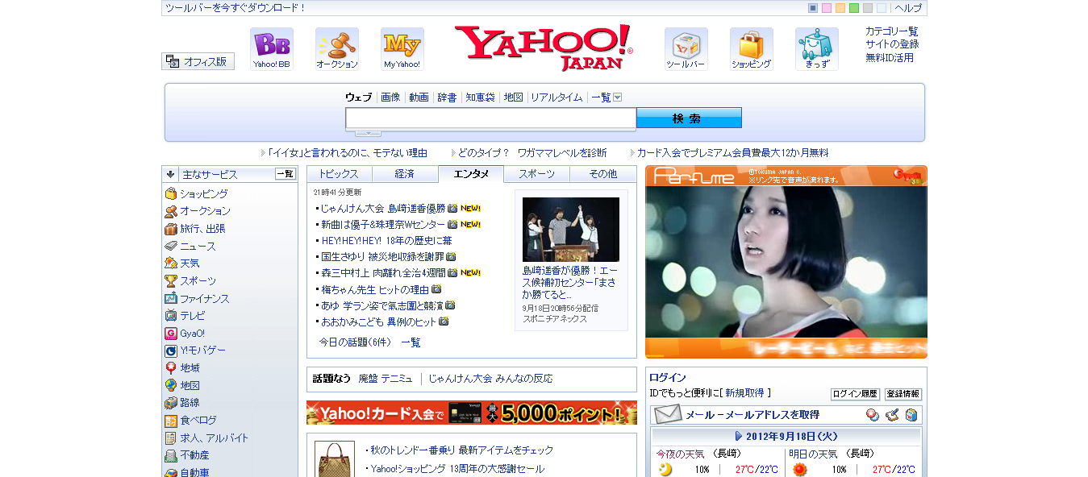Click the blue box icon in mail row
This screenshot has height=477, width=1088.
pyautogui.click(x=911, y=415)
